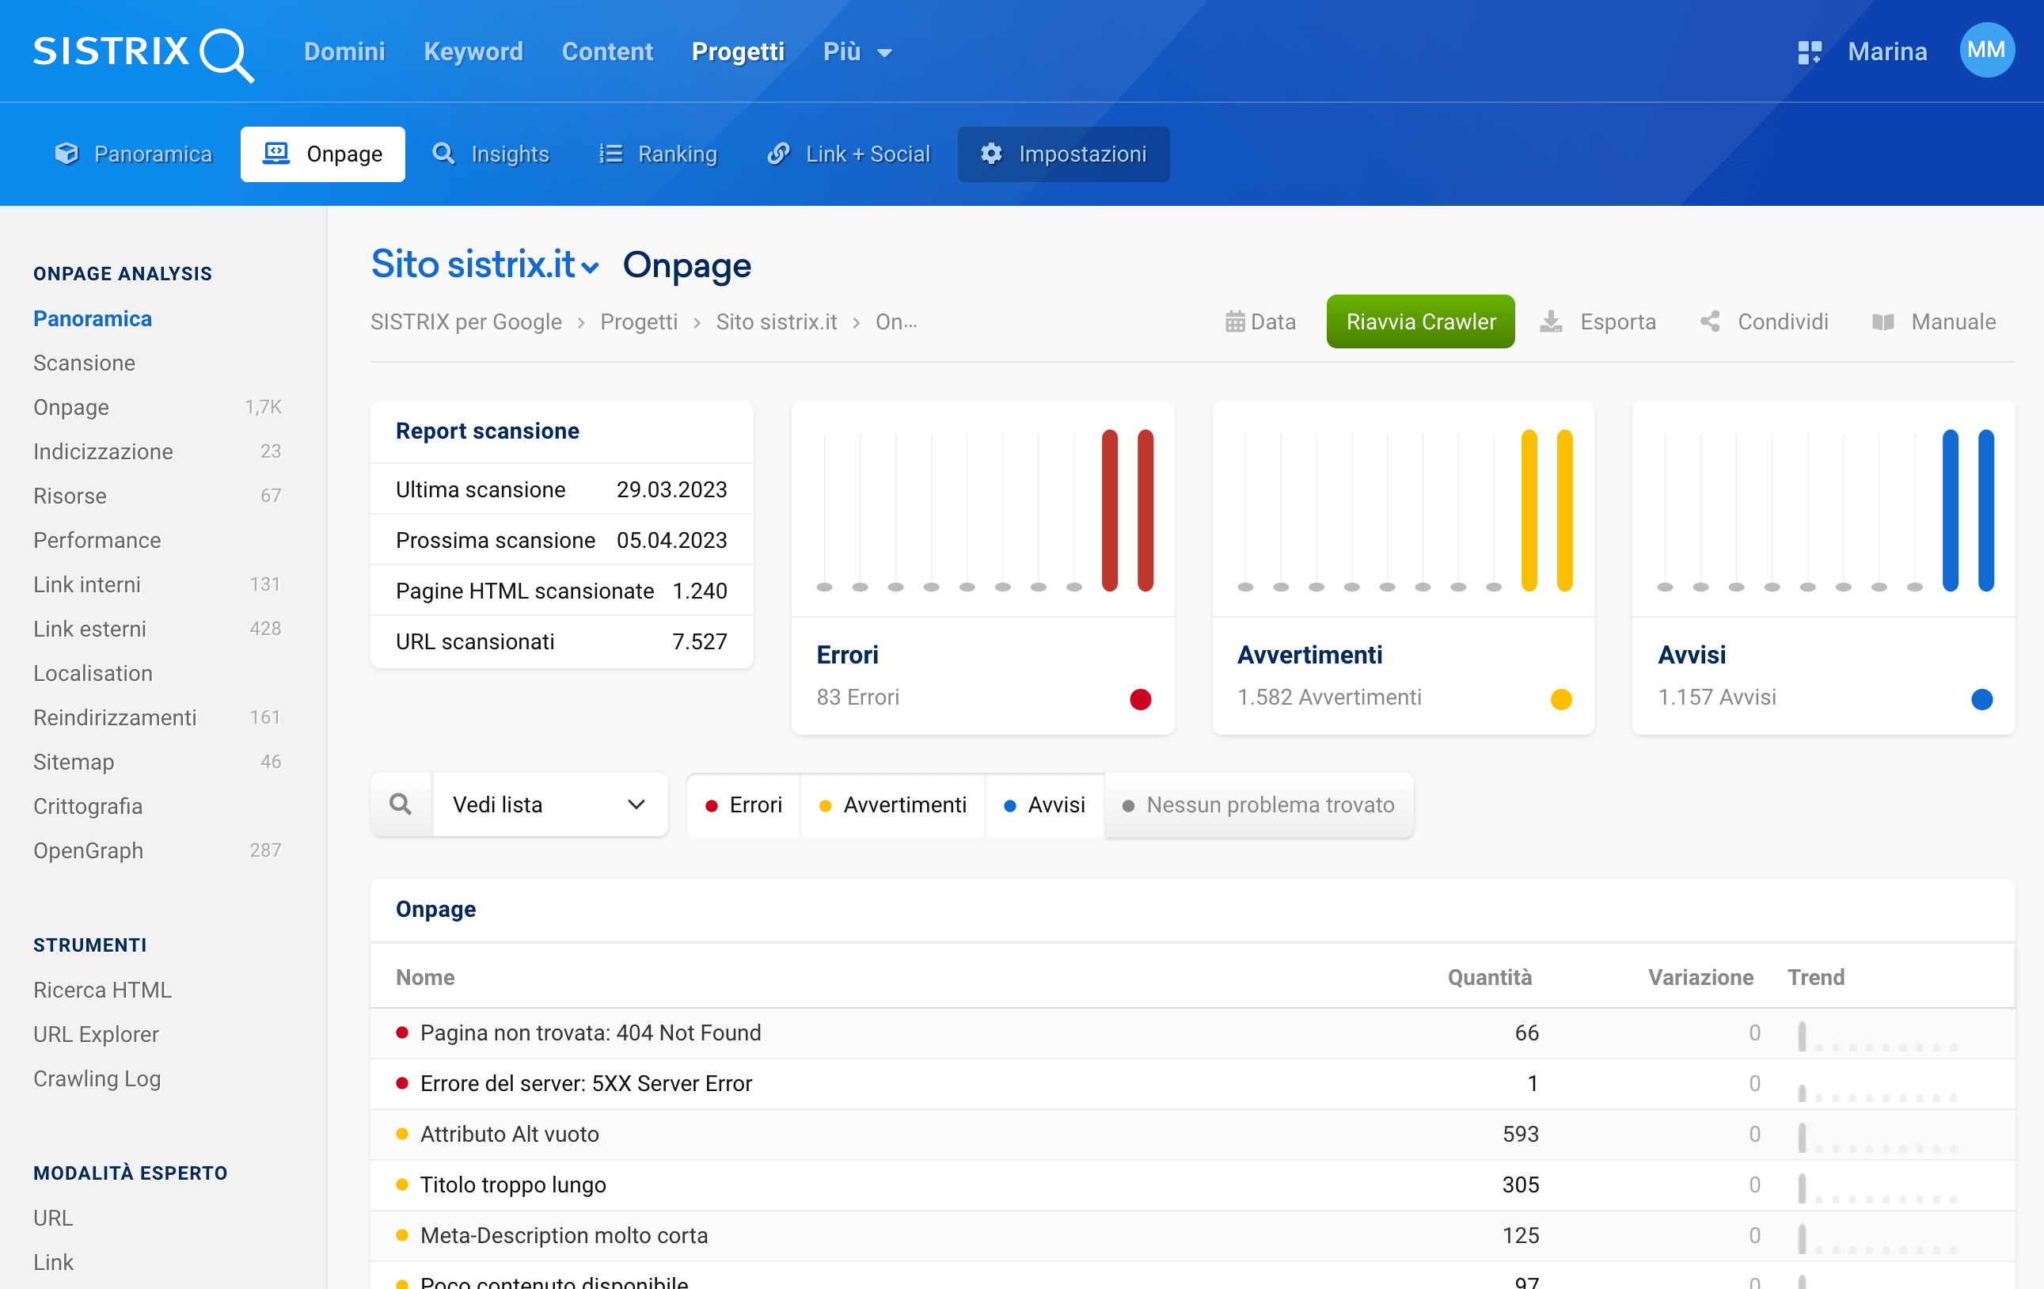
Task: Click the Ranking list icon
Action: click(611, 154)
